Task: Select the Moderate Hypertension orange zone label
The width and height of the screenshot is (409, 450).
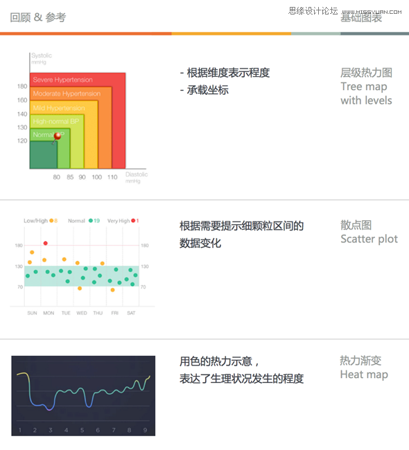Action: 67,93
